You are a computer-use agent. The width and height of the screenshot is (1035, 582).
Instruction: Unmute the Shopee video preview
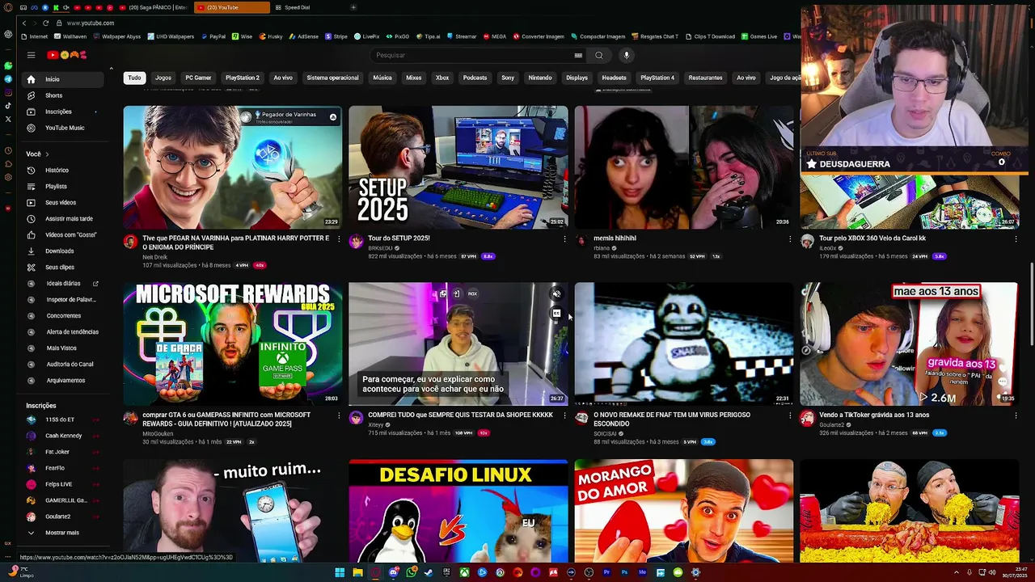[x=556, y=294]
